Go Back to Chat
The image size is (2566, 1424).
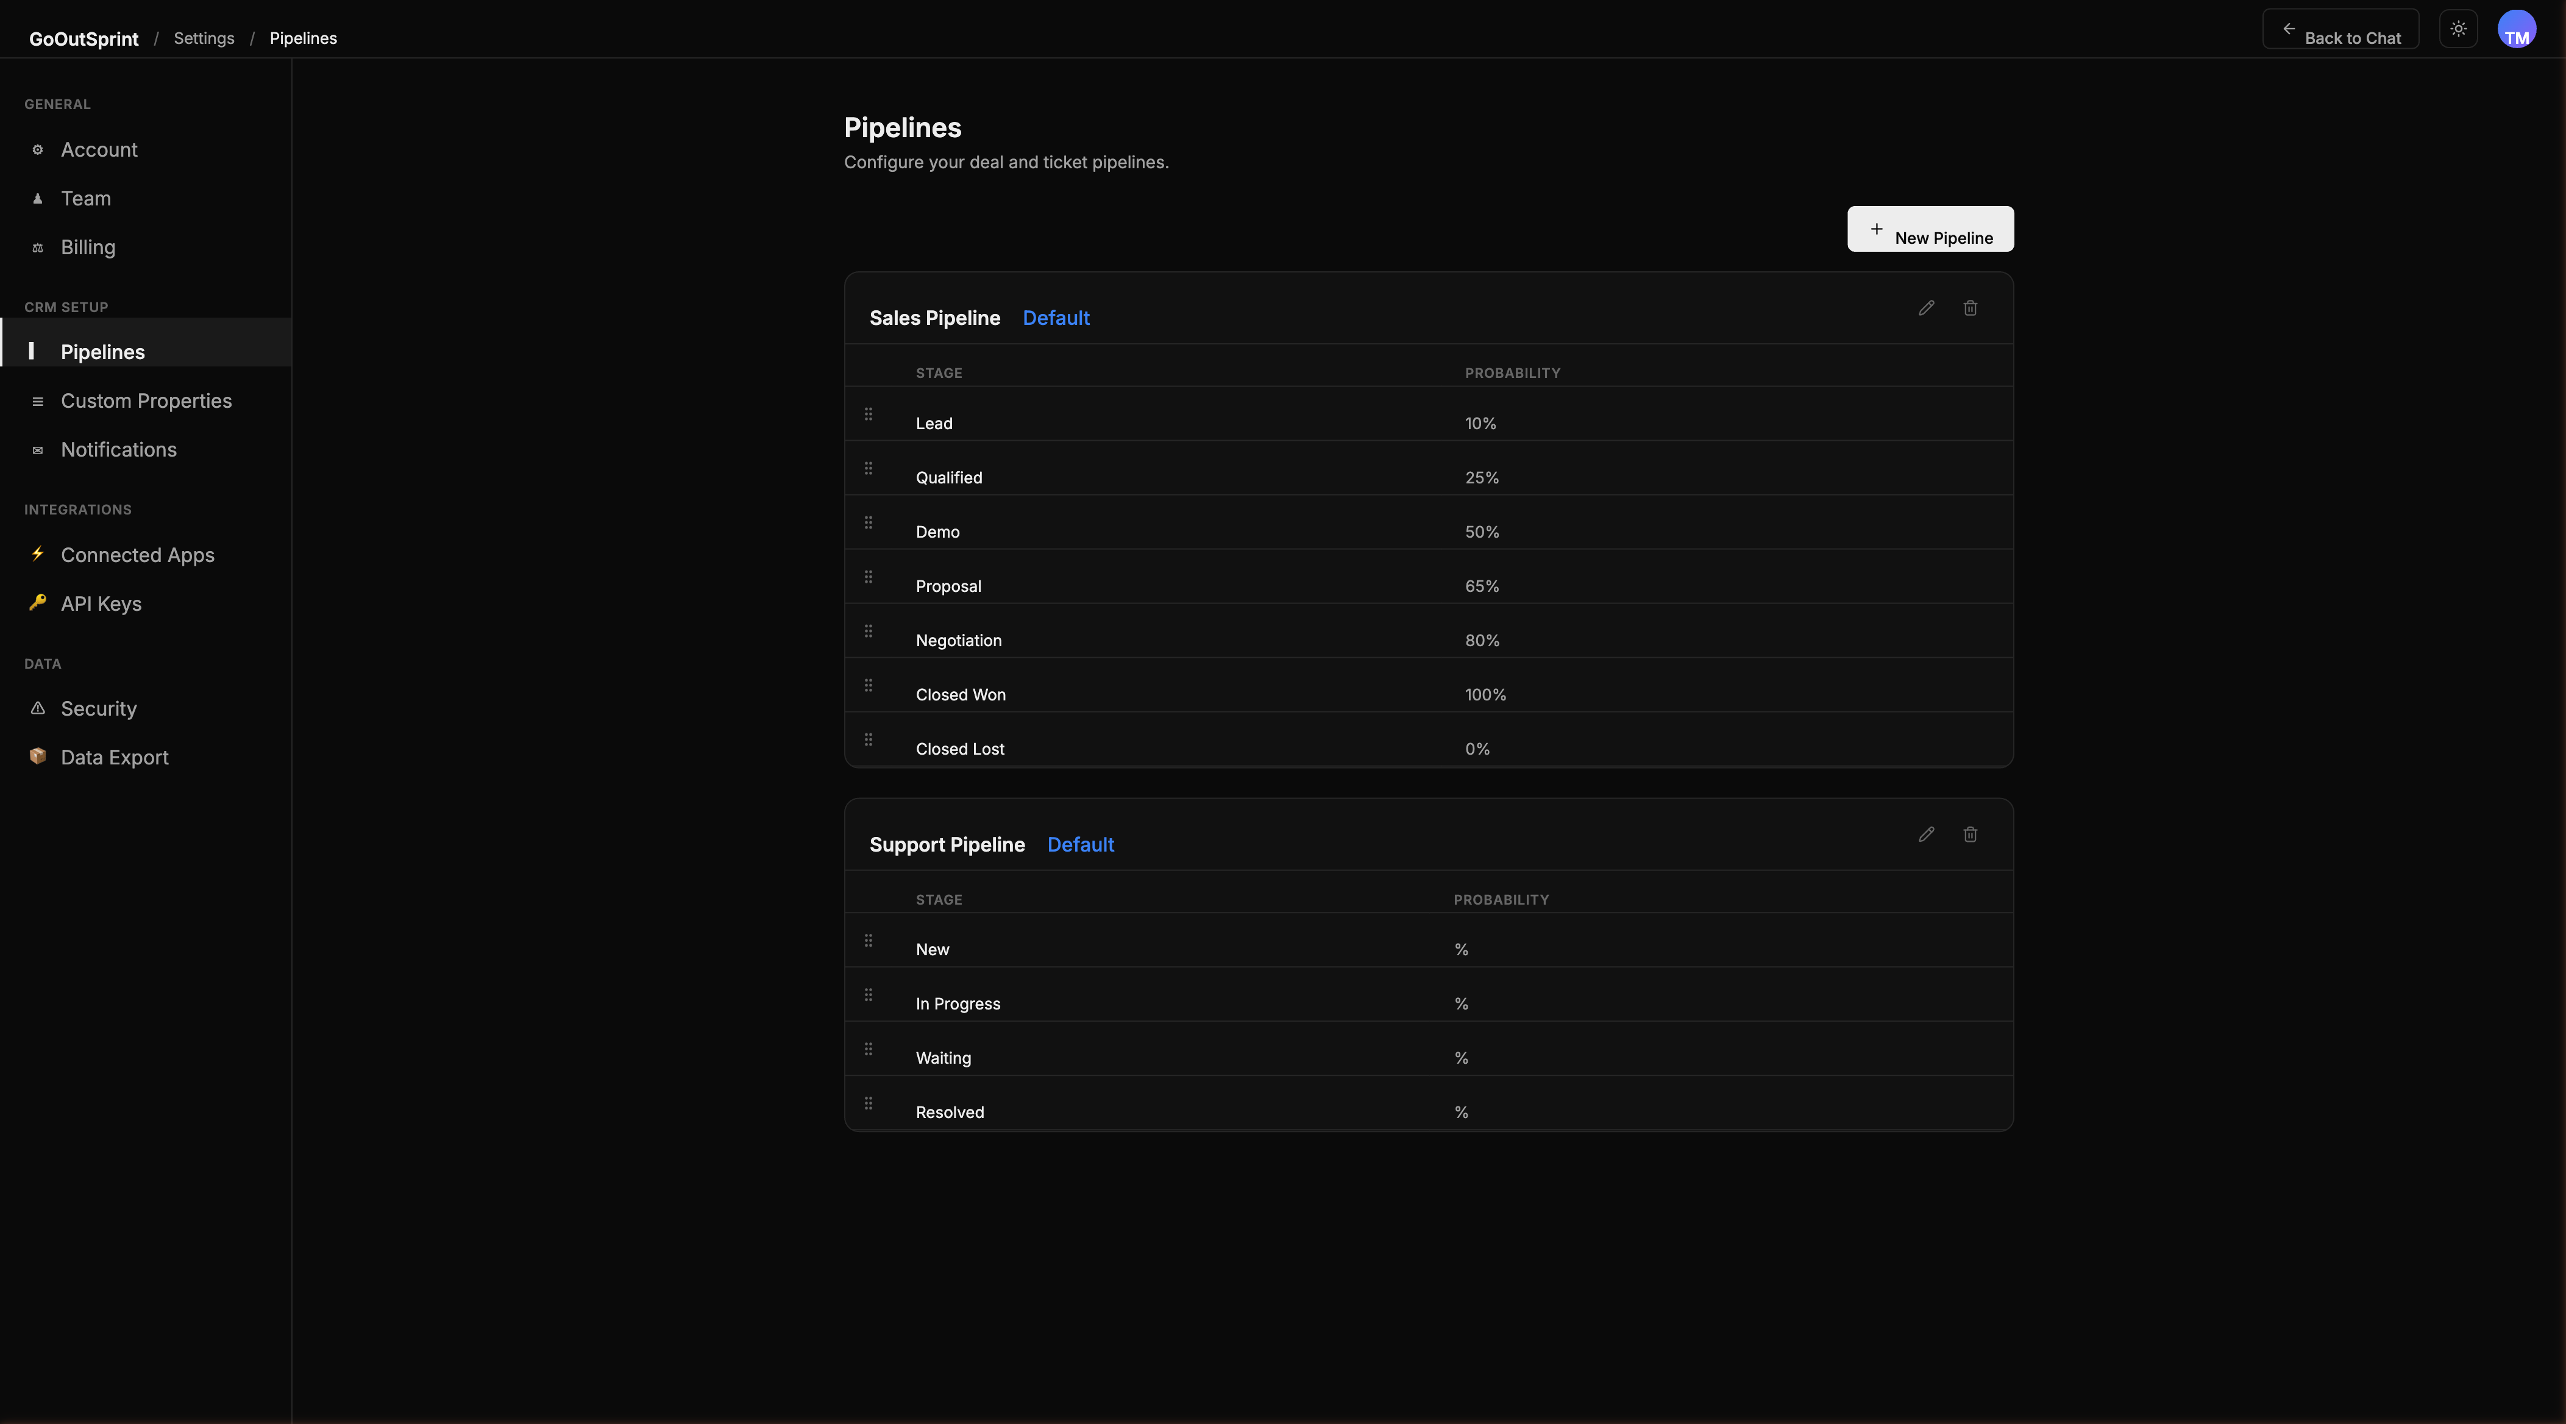[2340, 30]
